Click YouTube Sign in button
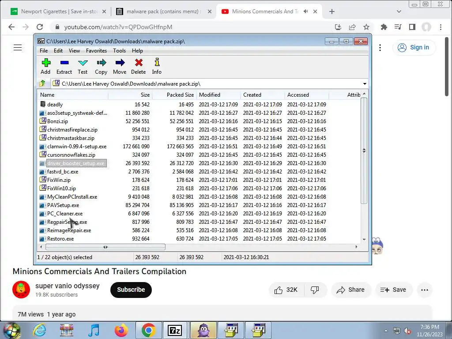 414,48
